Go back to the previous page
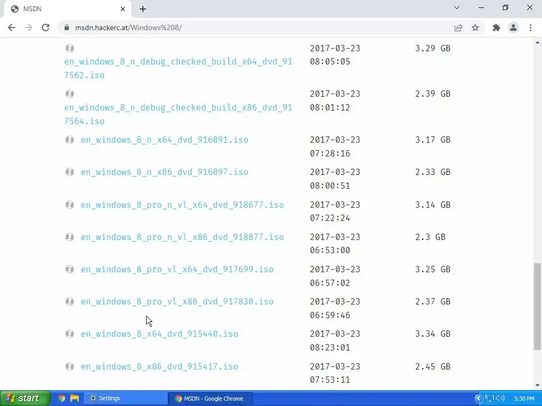Viewport: 542px width, 406px height. point(12,27)
